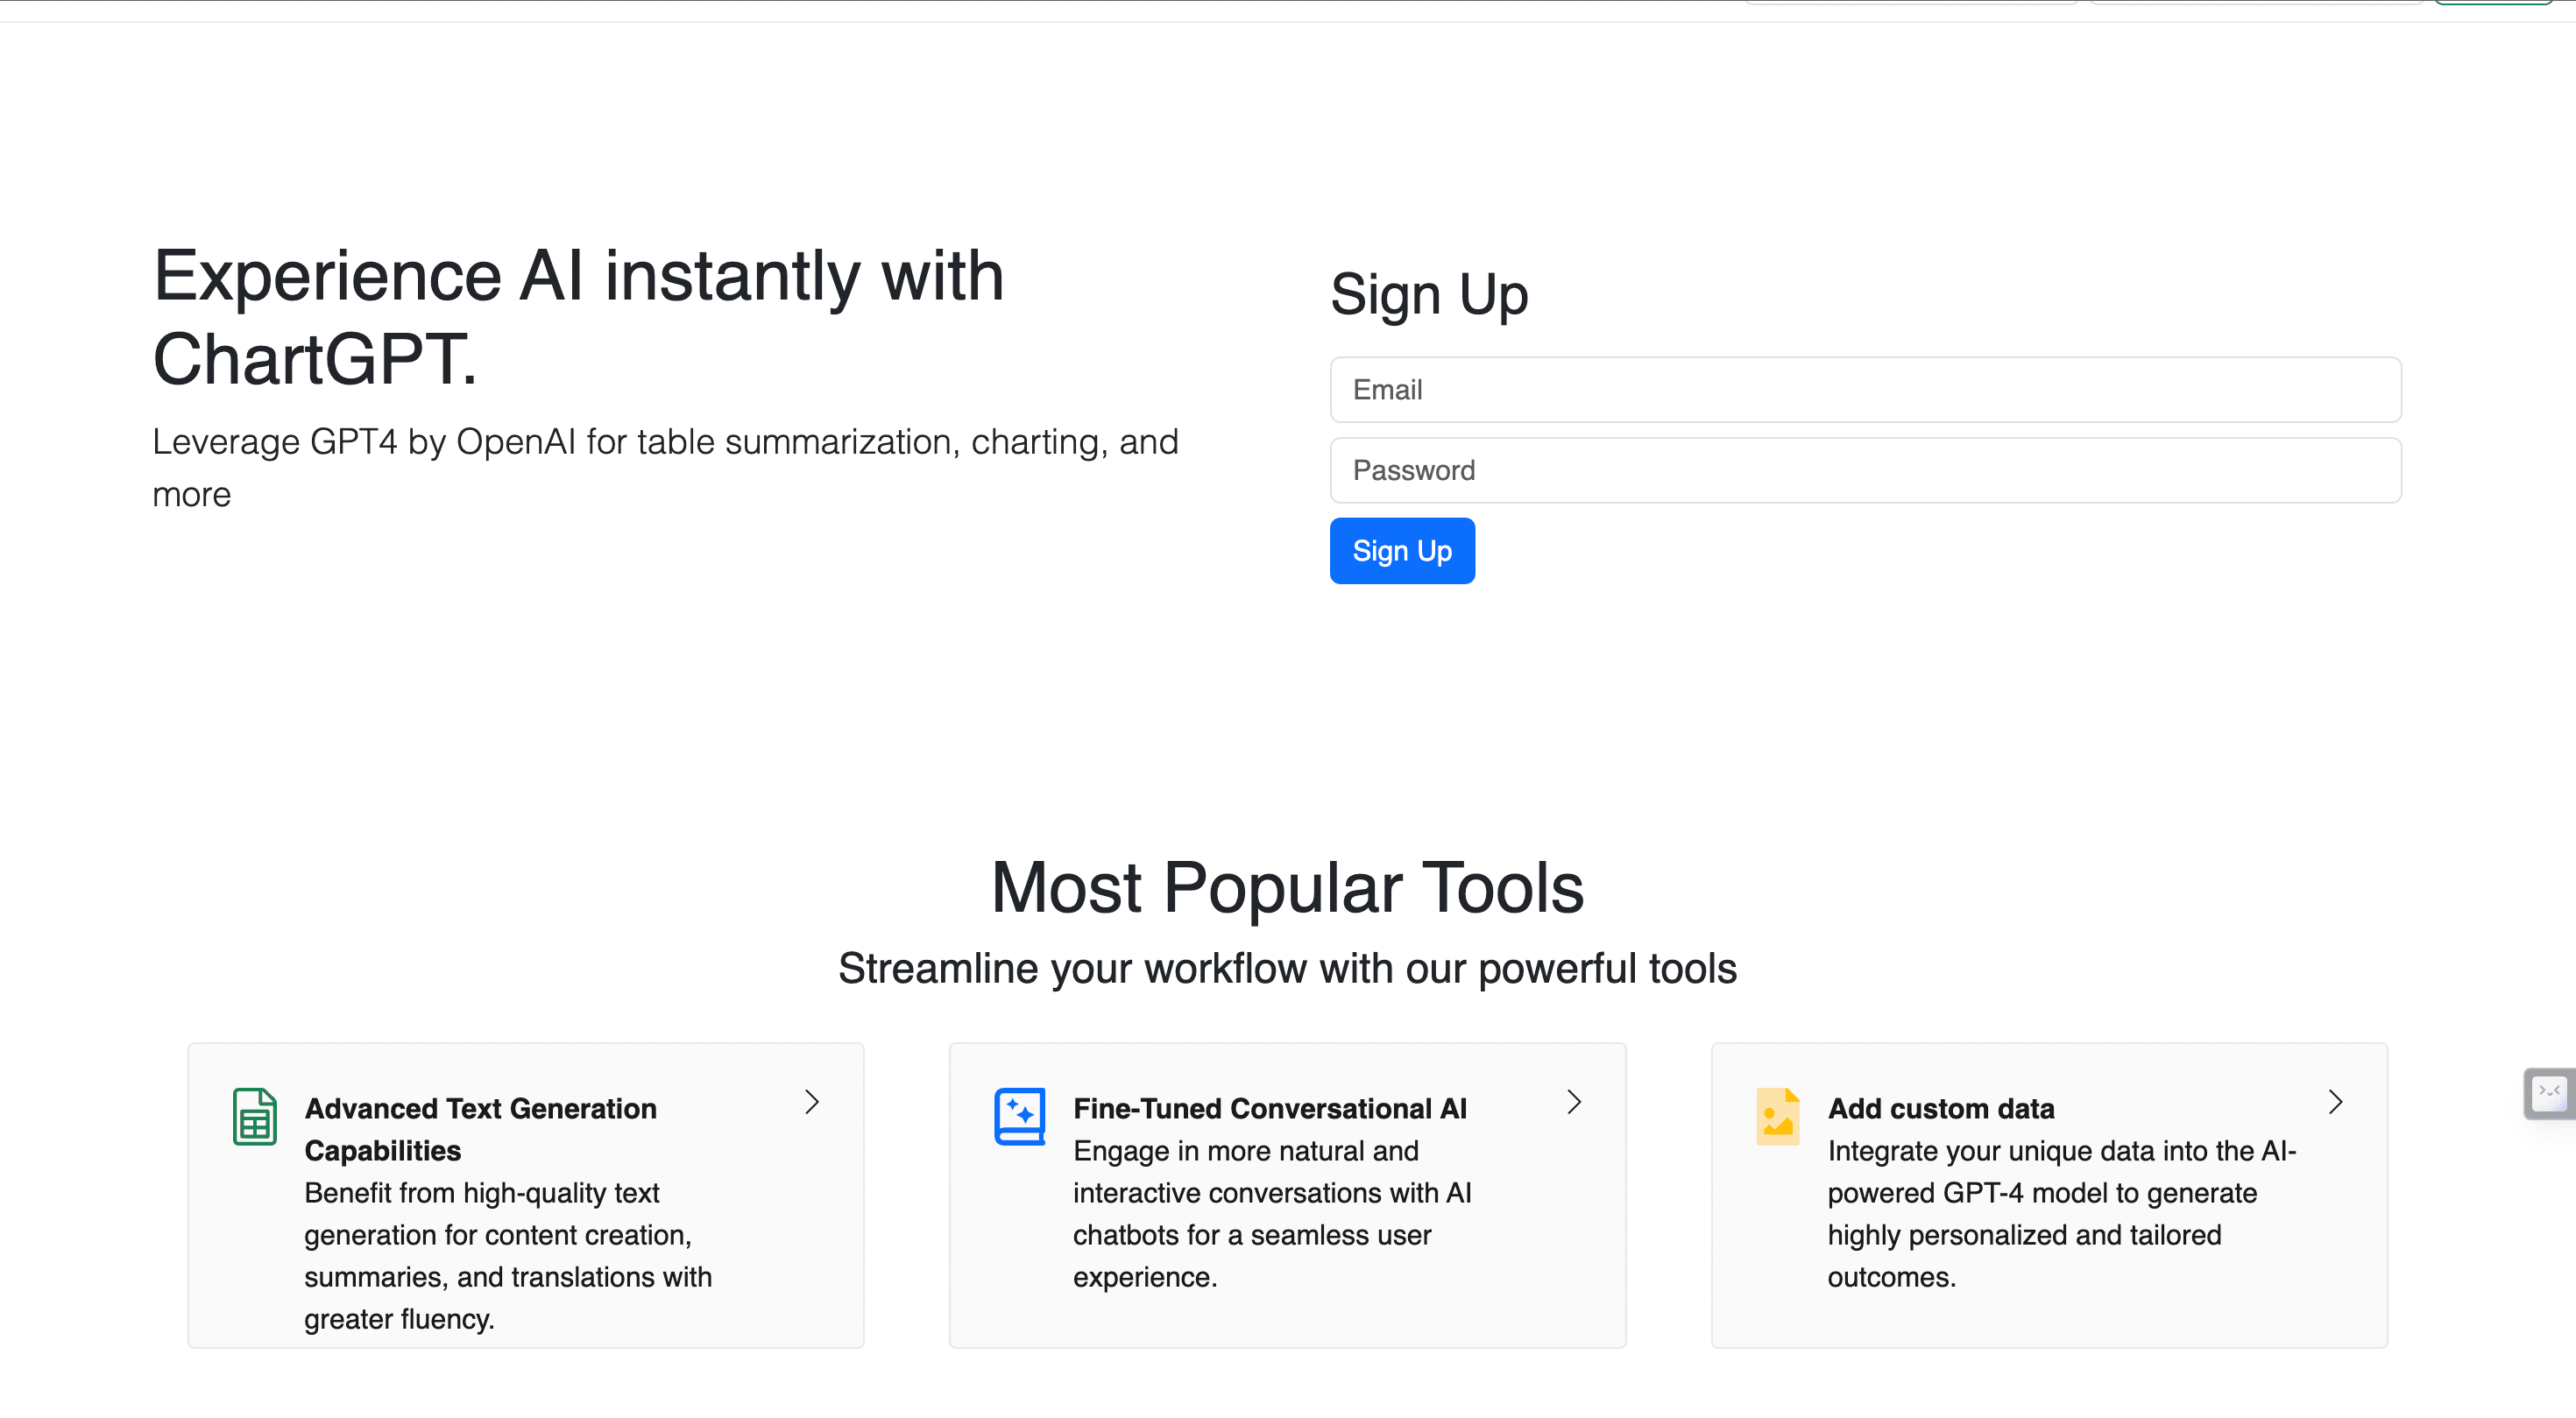Viewport: 2576px width, 1418px height.
Task: Click the Benefit from high-quality text description
Action: 508,1256
